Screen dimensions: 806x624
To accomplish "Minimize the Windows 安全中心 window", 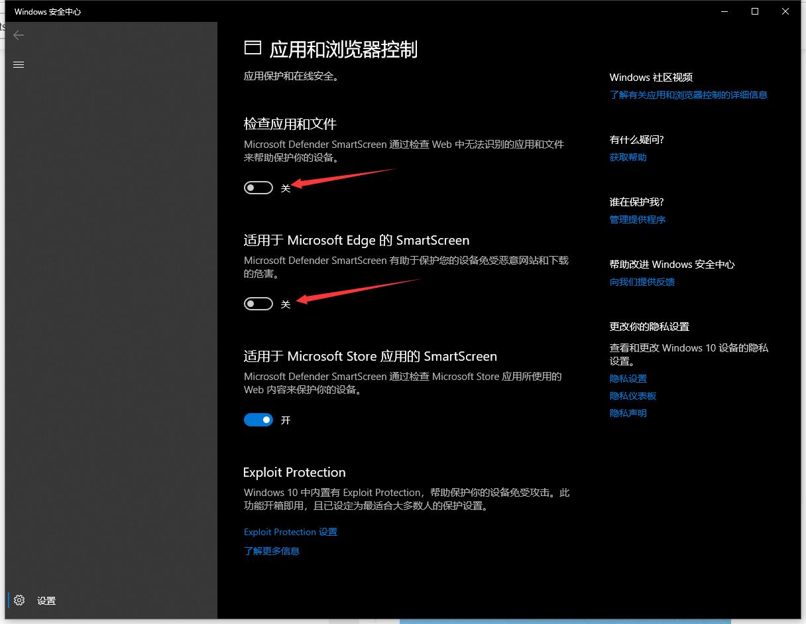I will (724, 11).
